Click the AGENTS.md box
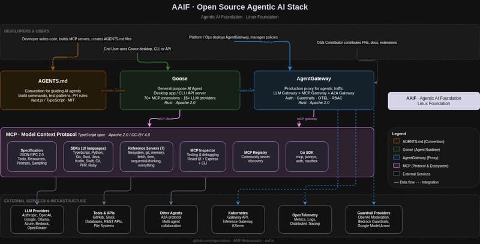 tap(53, 90)
